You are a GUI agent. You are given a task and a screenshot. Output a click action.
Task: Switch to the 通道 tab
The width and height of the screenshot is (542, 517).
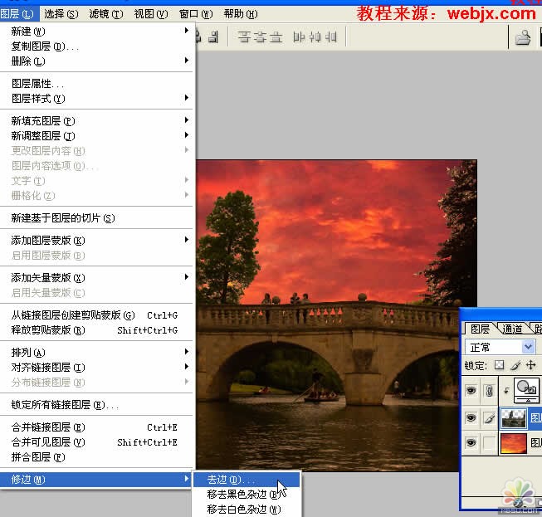512,329
